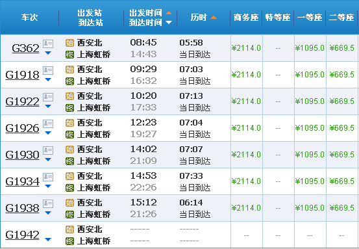Image resolution: width=359 pixels, height=249 pixels.
Task: Open train G1942 link
Action: point(22,235)
